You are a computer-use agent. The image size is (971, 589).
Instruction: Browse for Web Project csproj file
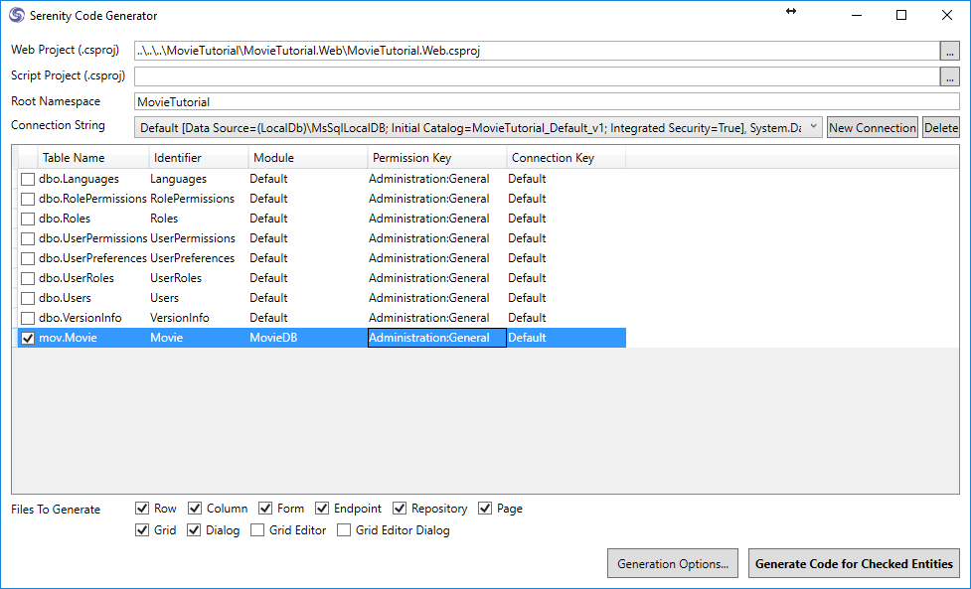coord(949,51)
